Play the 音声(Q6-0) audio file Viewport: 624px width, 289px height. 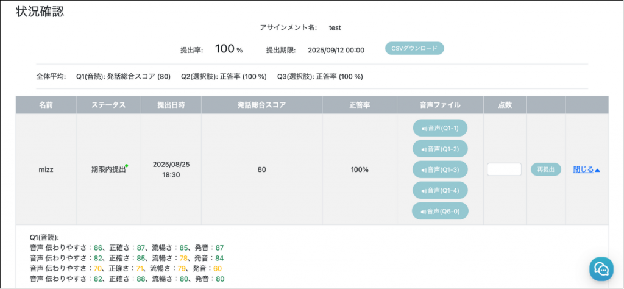440,211
